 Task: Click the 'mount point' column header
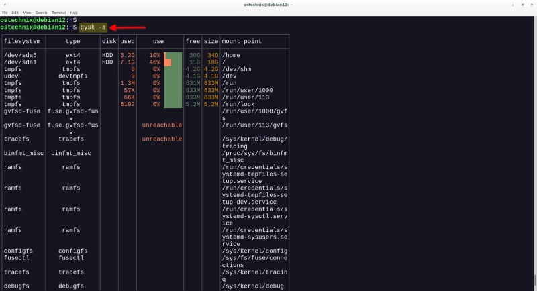(242, 41)
